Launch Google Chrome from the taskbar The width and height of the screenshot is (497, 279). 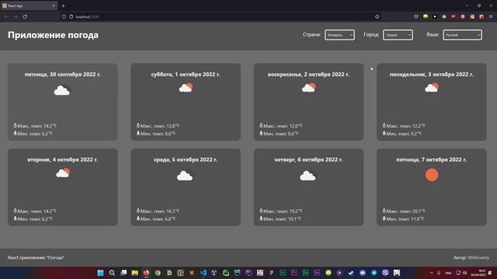pos(158,273)
